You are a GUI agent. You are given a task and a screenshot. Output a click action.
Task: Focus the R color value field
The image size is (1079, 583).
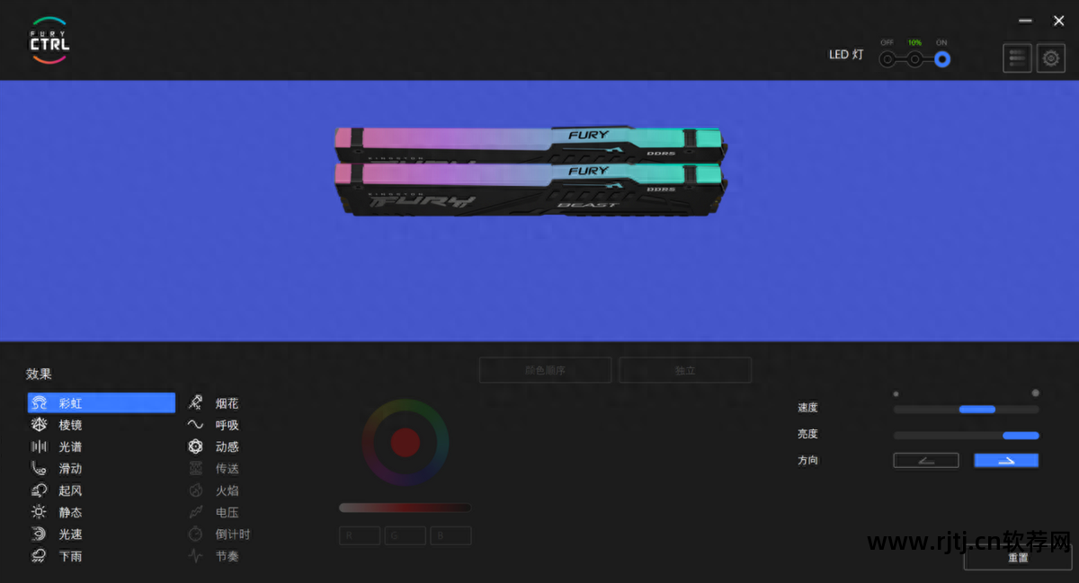pyautogui.click(x=360, y=535)
